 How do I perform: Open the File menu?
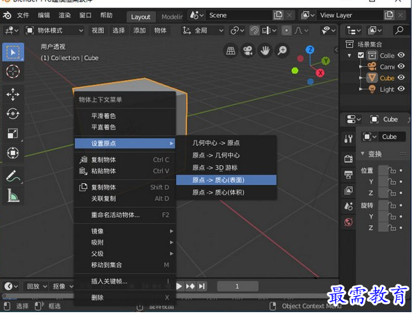(24, 15)
